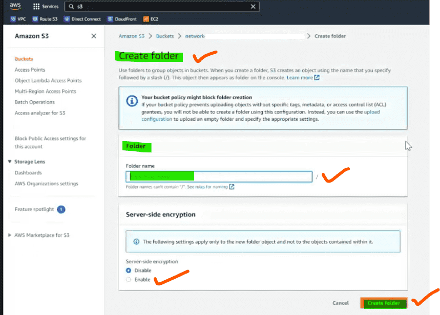Clear the s3 search text
This screenshot has height=315, width=440.
coord(253,7)
